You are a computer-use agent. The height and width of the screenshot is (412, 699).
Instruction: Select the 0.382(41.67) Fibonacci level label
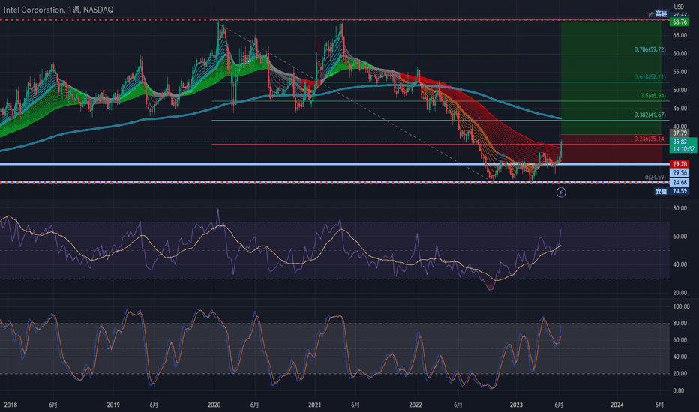[650, 115]
